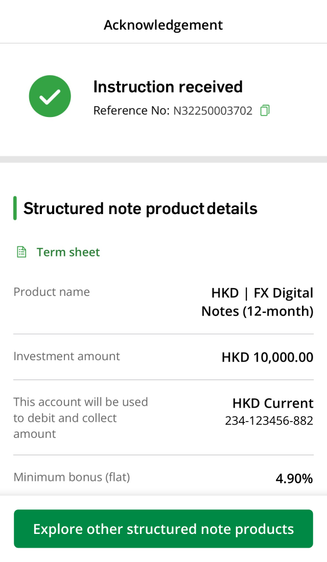Click the white tick inside green circle
This screenshot has width=327, height=562.
(50, 96)
